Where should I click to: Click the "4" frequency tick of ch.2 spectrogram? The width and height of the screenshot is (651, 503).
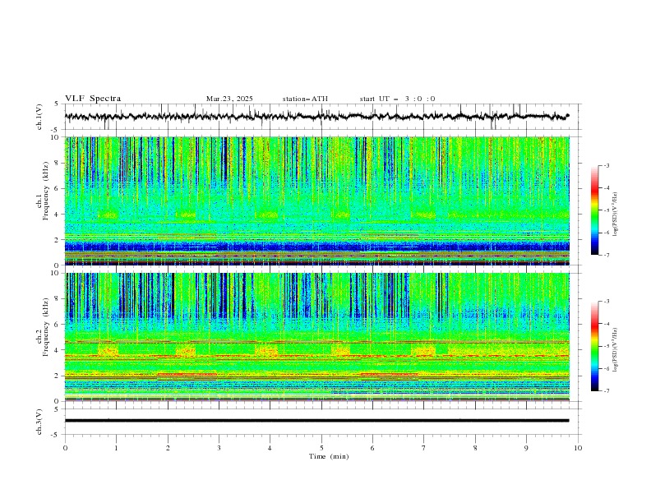point(58,350)
